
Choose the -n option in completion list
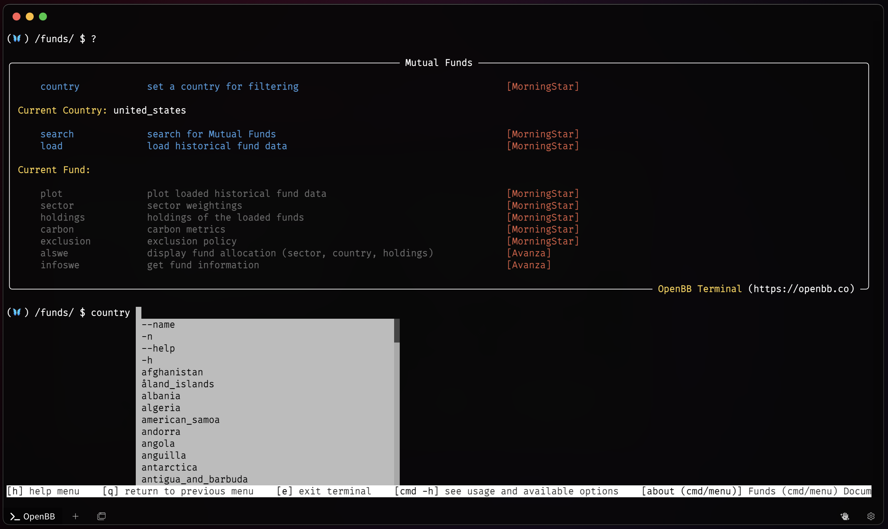(265, 337)
